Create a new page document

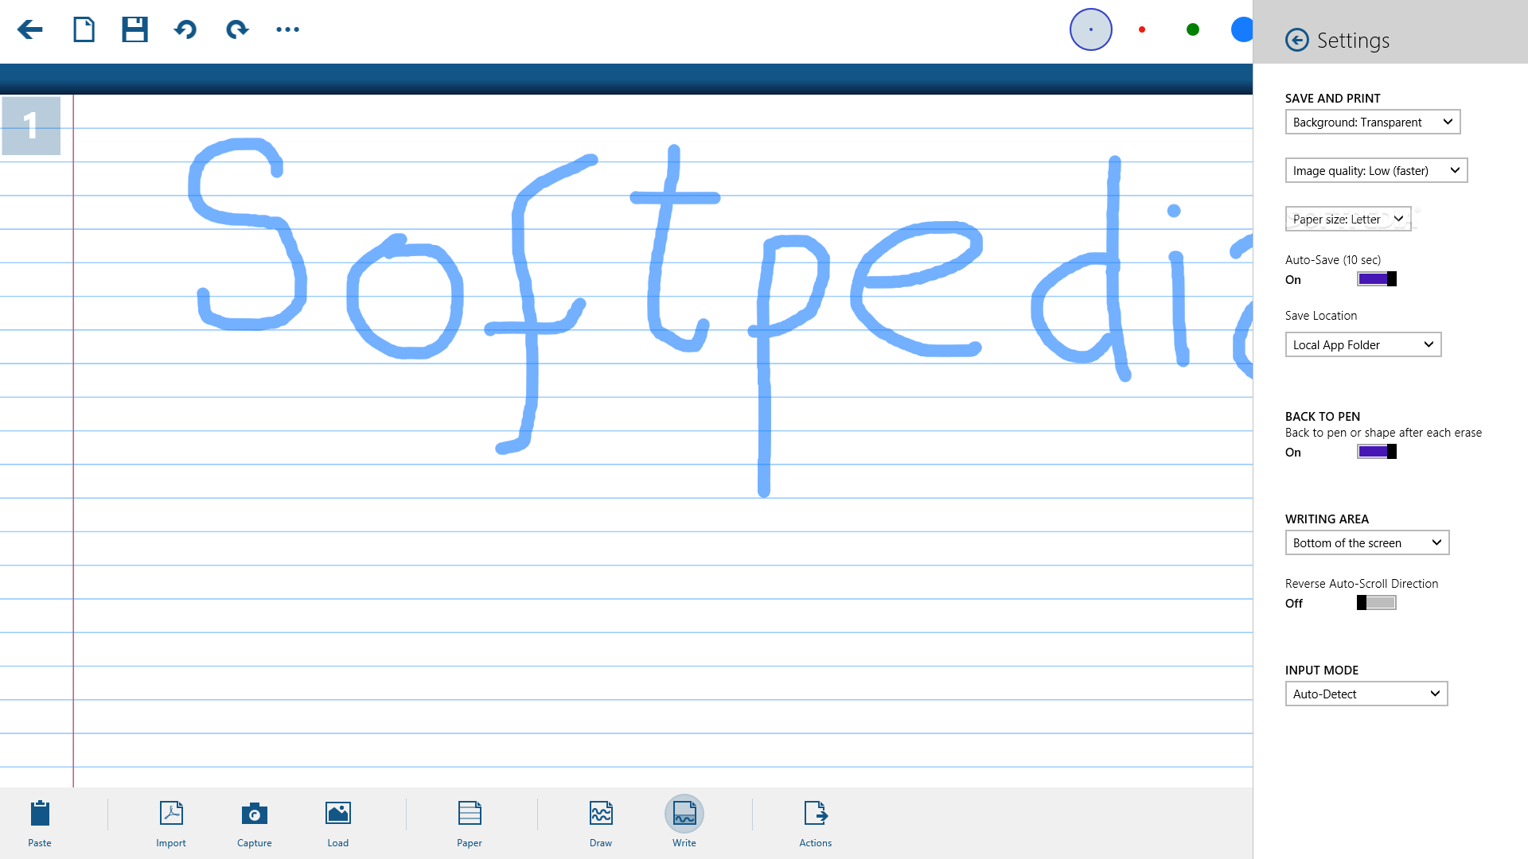[84, 29]
